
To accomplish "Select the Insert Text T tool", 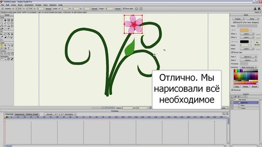I will pos(9,48).
